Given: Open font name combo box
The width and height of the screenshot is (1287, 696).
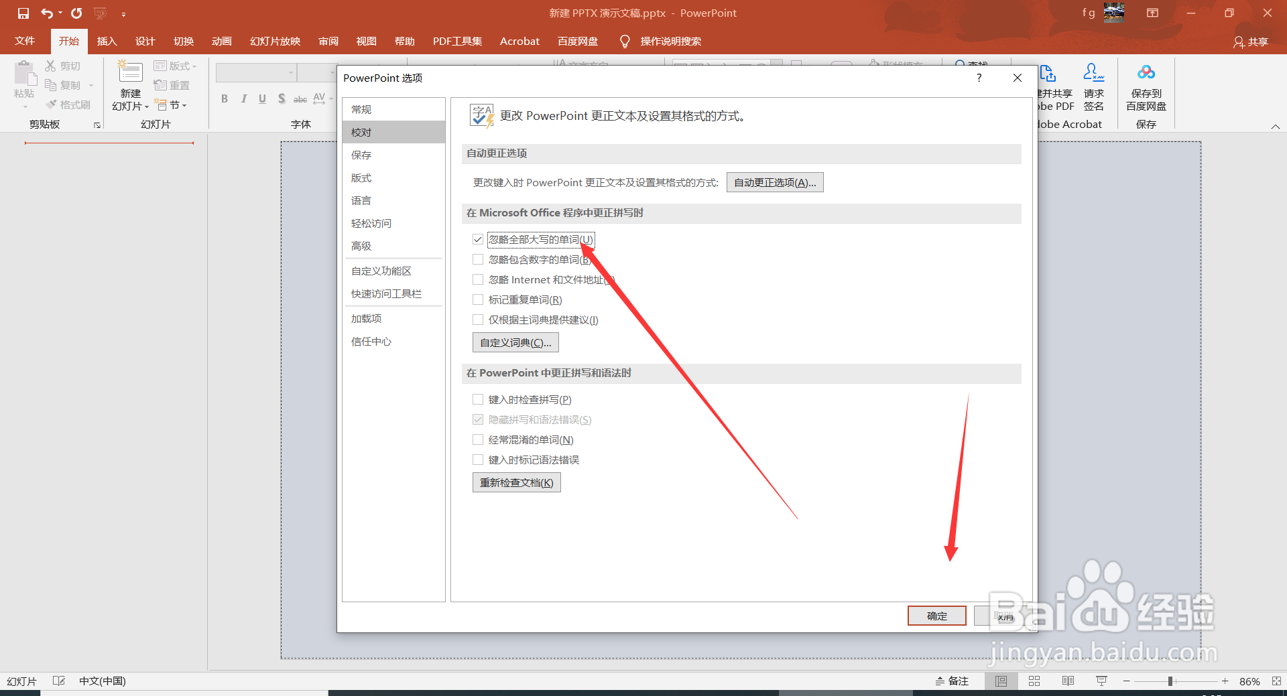Looking at the screenshot, I should pyautogui.click(x=256, y=72).
